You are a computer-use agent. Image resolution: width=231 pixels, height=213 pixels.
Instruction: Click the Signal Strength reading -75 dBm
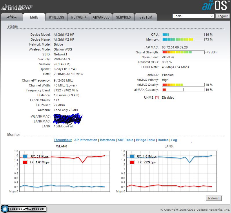click(x=211, y=52)
